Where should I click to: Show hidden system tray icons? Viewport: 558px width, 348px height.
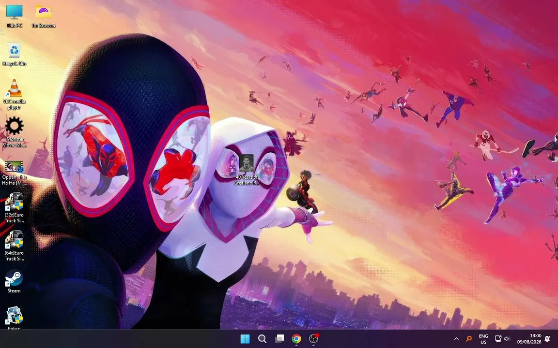tap(456, 339)
